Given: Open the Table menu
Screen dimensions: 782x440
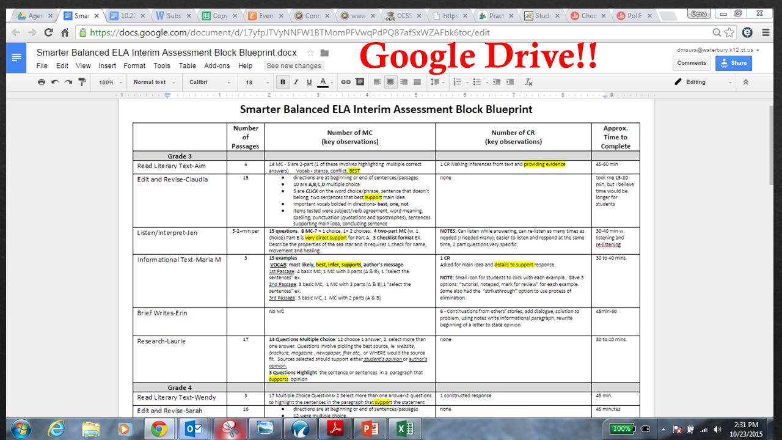Looking at the screenshot, I should (188, 65).
